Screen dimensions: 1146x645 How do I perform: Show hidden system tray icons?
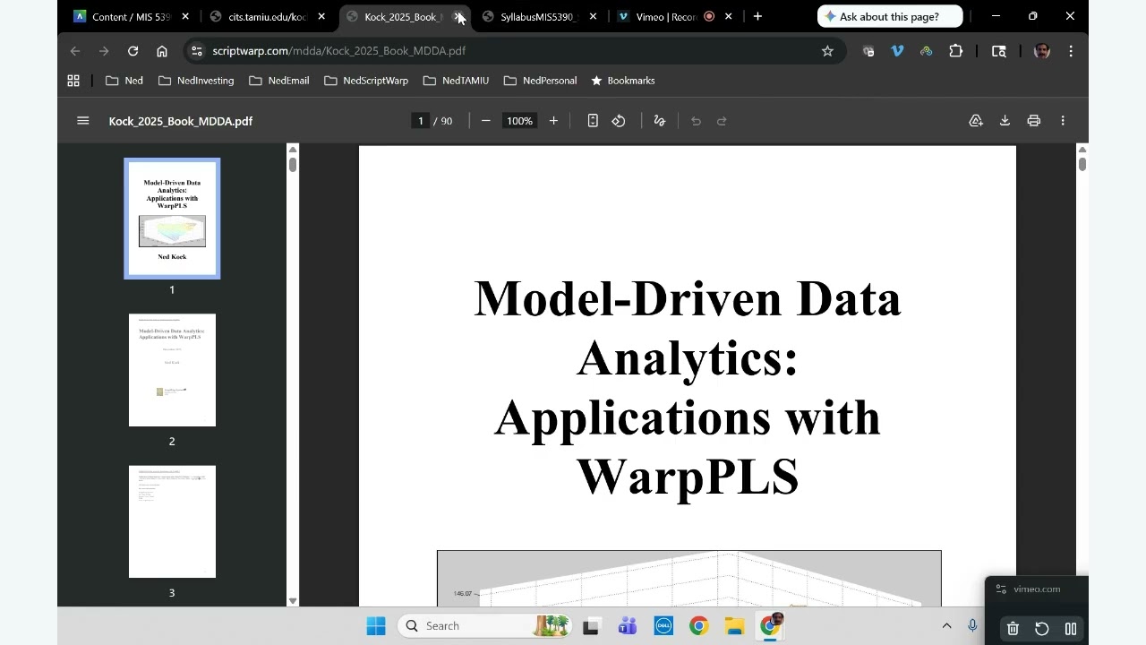tap(946, 626)
